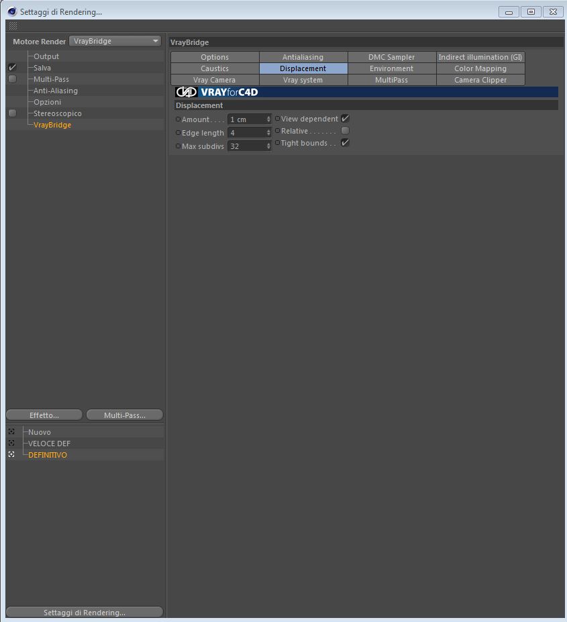The width and height of the screenshot is (567, 622).
Task: Select the VELOCE DEF render preset
Action: (49, 444)
